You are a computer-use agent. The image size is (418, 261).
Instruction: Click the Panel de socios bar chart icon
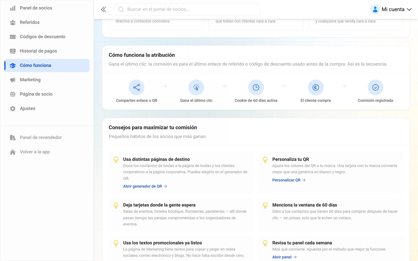[x=13, y=8]
